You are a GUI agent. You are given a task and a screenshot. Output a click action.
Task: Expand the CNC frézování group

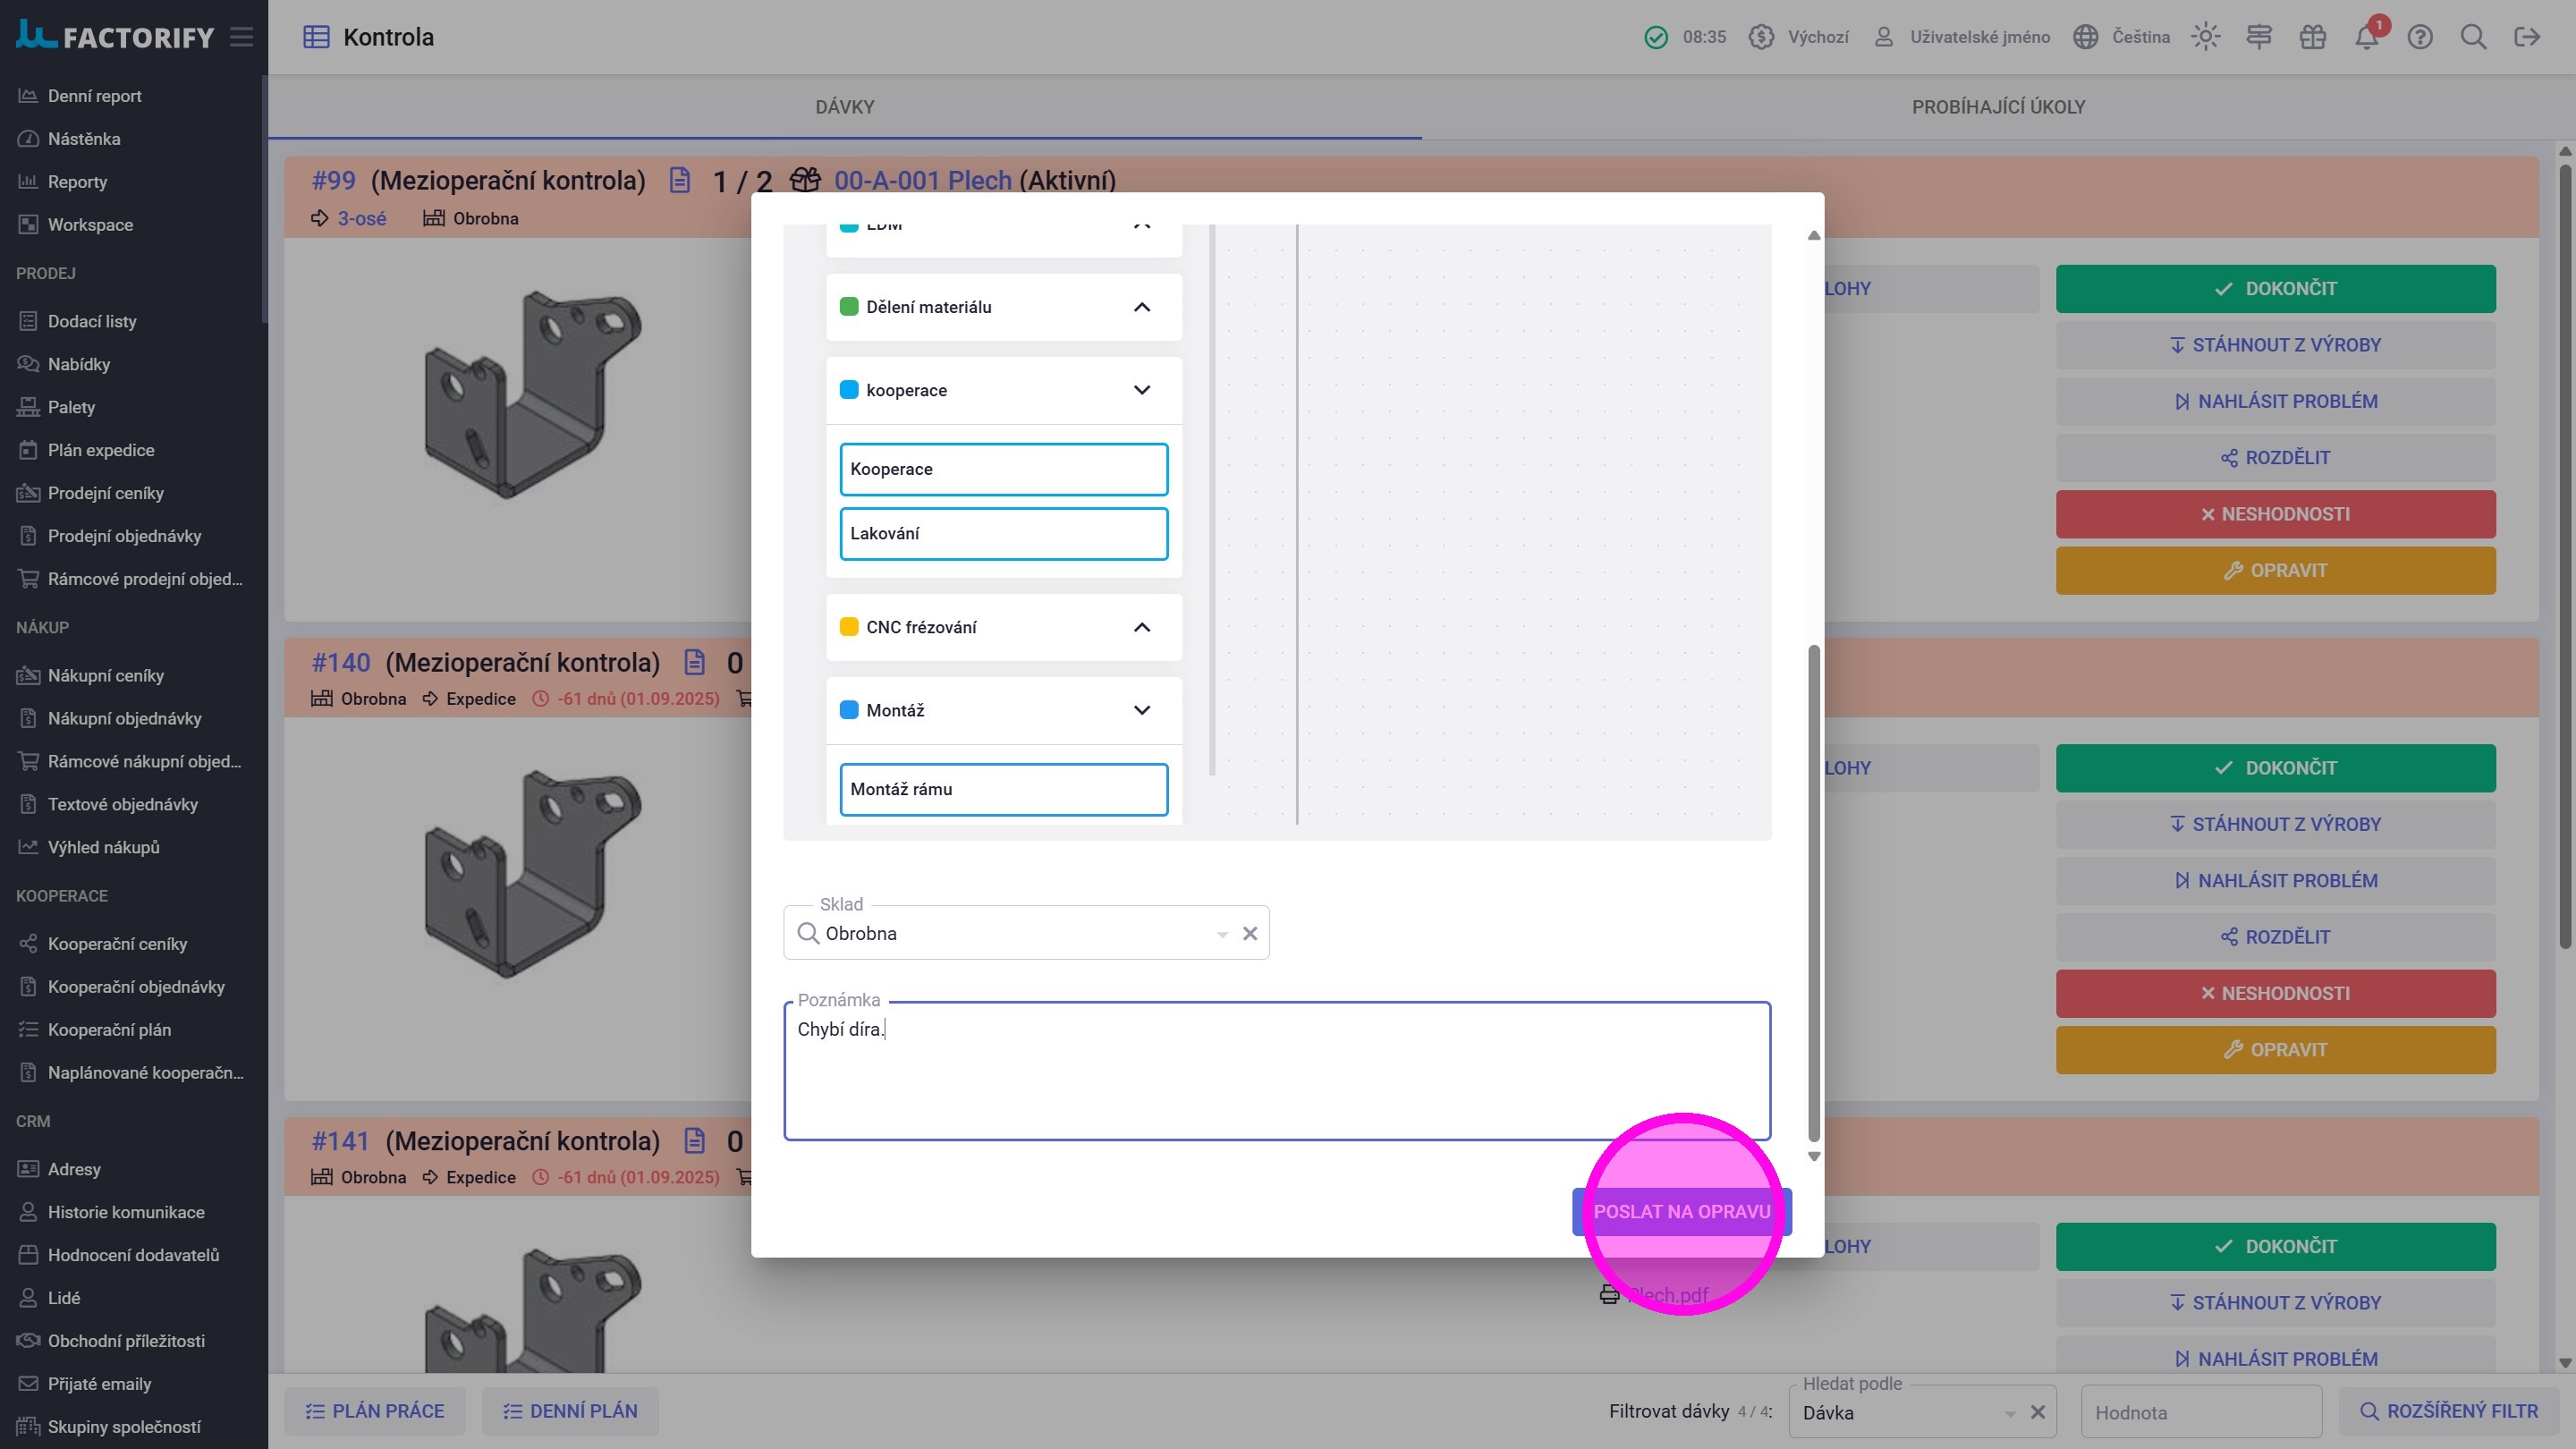coord(1142,627)
